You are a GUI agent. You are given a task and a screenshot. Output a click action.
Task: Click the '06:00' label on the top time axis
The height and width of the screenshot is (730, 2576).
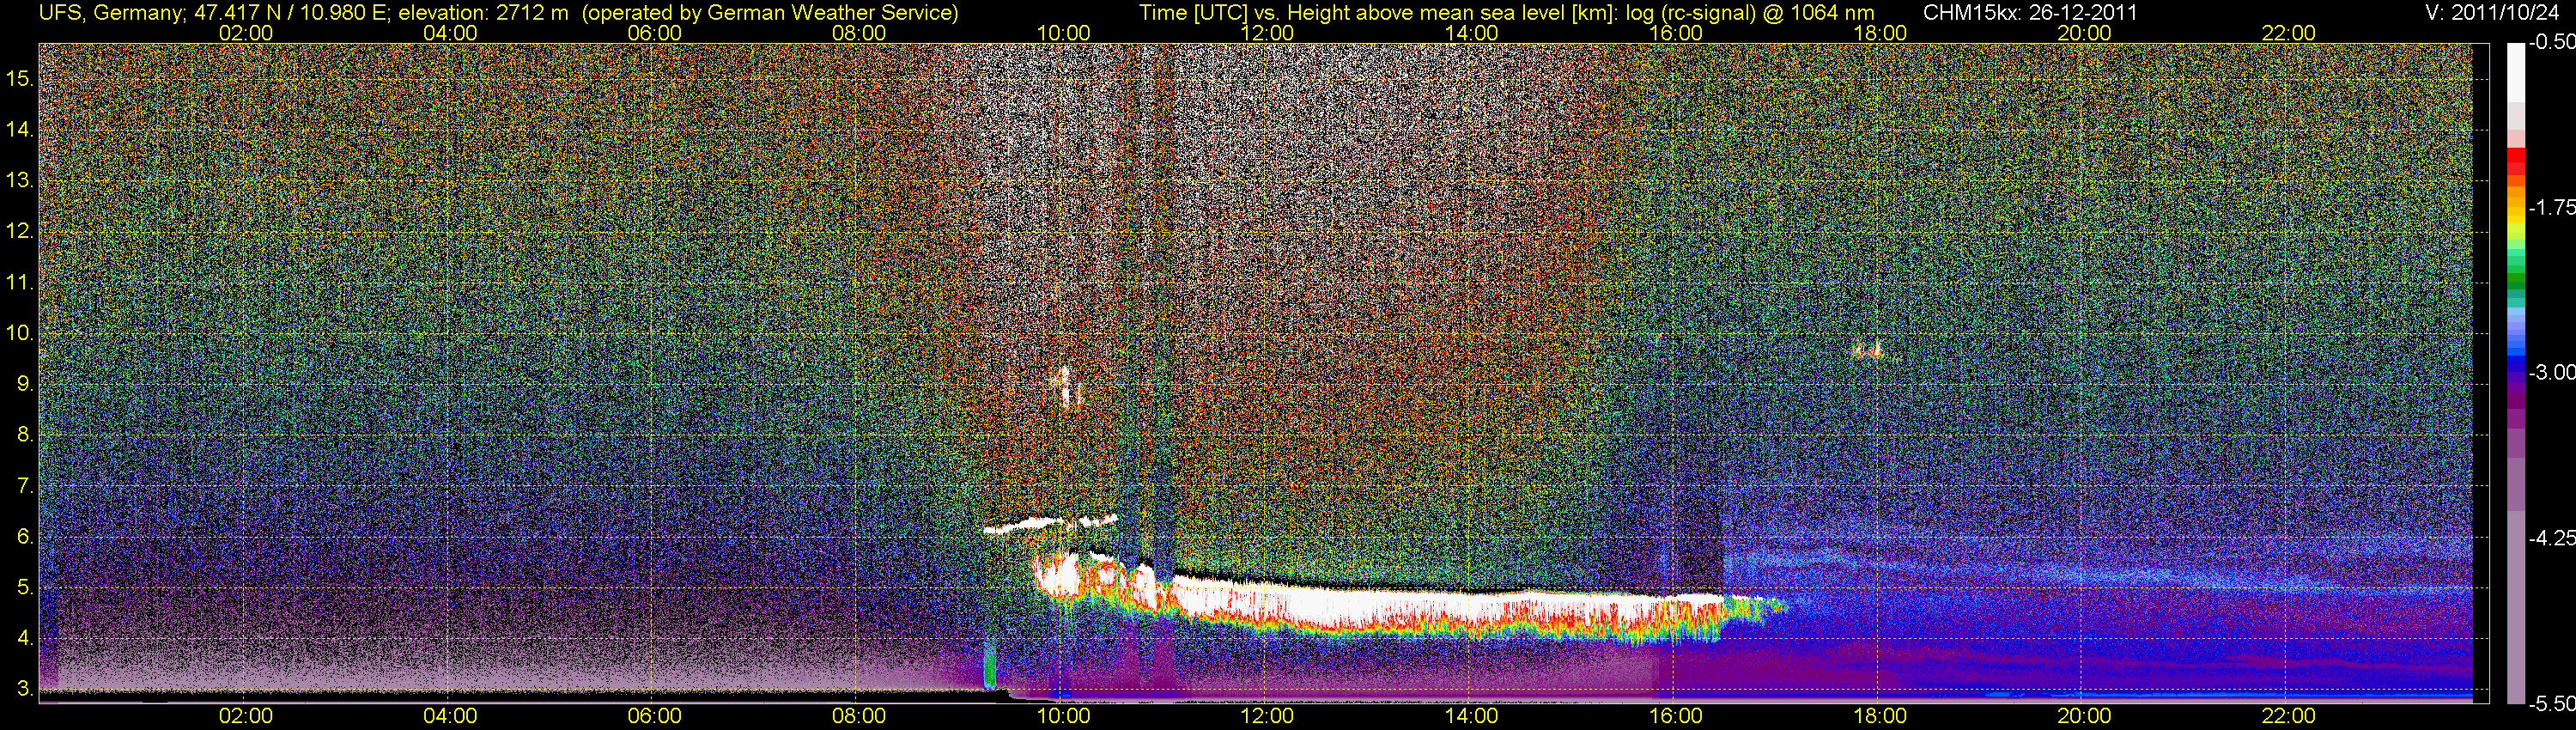[654, 33]
